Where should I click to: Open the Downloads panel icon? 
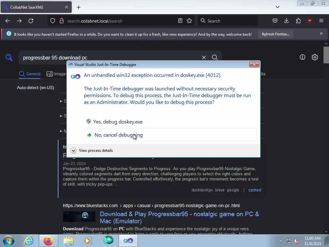pos(286,21)
